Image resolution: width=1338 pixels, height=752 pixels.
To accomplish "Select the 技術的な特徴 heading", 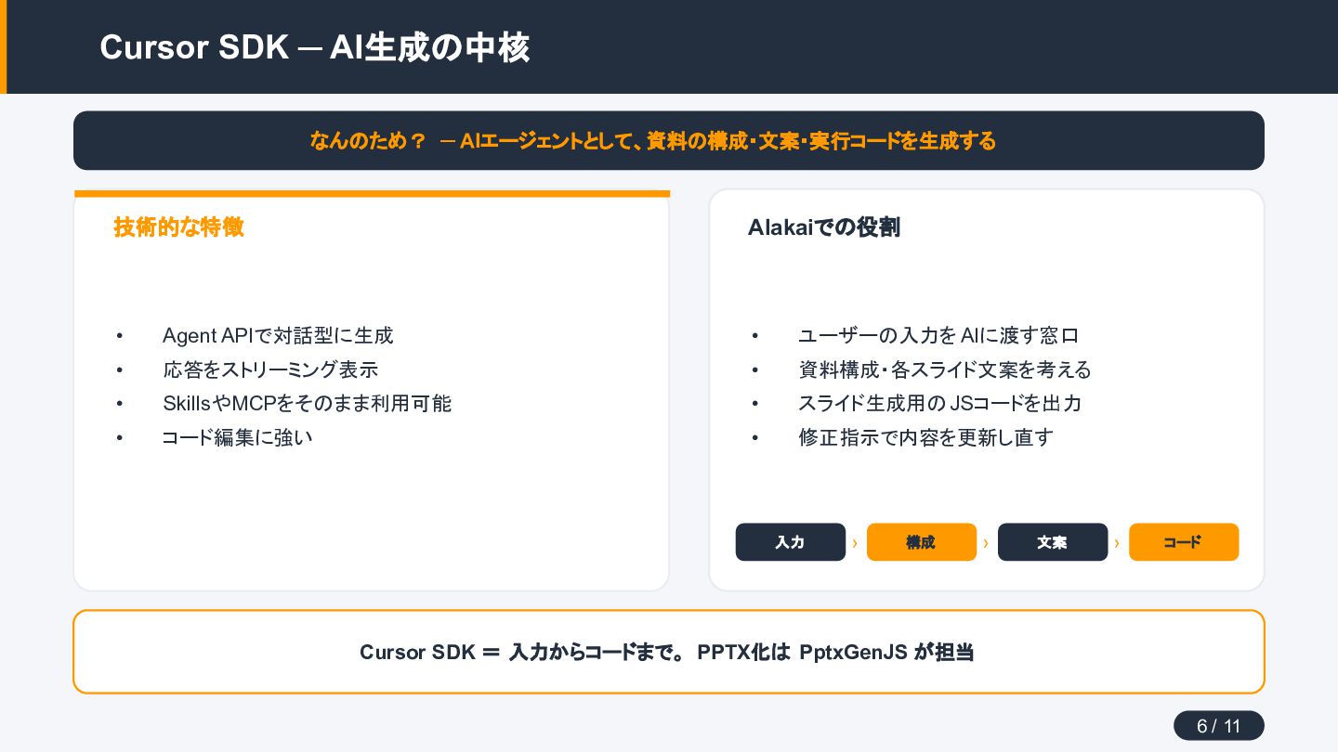I will click(x=178, y=227).
